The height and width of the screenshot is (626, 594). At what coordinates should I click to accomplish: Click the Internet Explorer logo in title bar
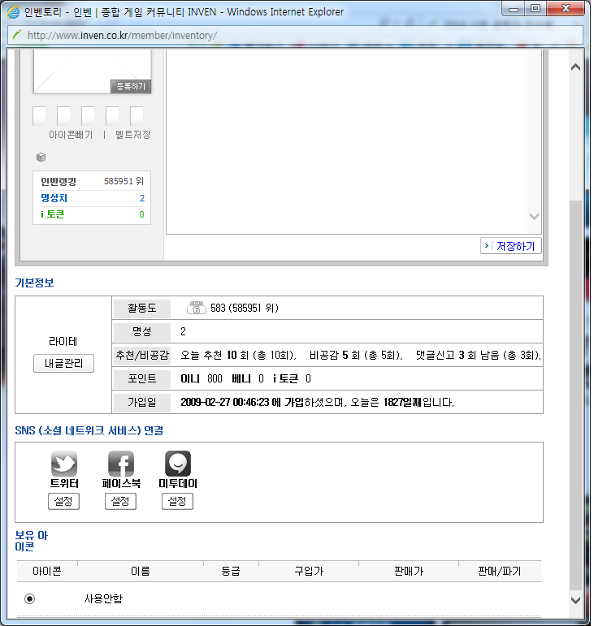coord(12,12)
